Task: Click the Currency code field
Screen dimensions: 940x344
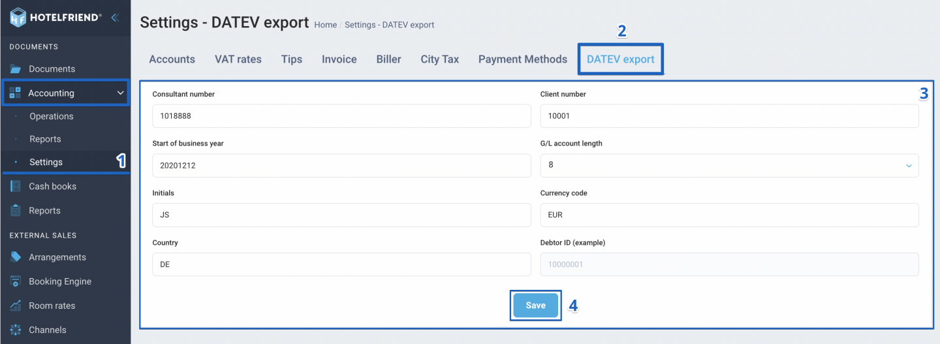Action: (729, 215)
